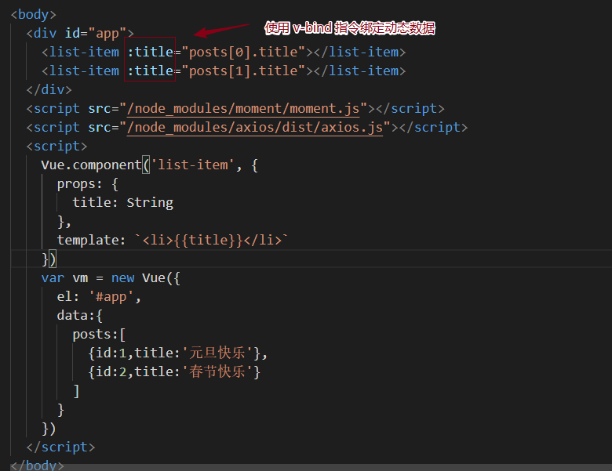
Task: Click the standalone opening <script> tag
Action: tap(57, 147)
